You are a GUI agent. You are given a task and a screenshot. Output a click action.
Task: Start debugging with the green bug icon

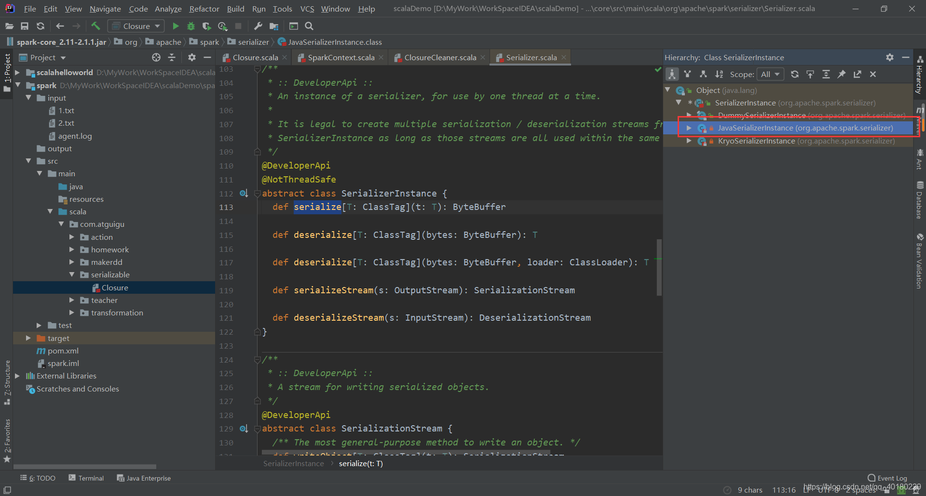point(191,26)
